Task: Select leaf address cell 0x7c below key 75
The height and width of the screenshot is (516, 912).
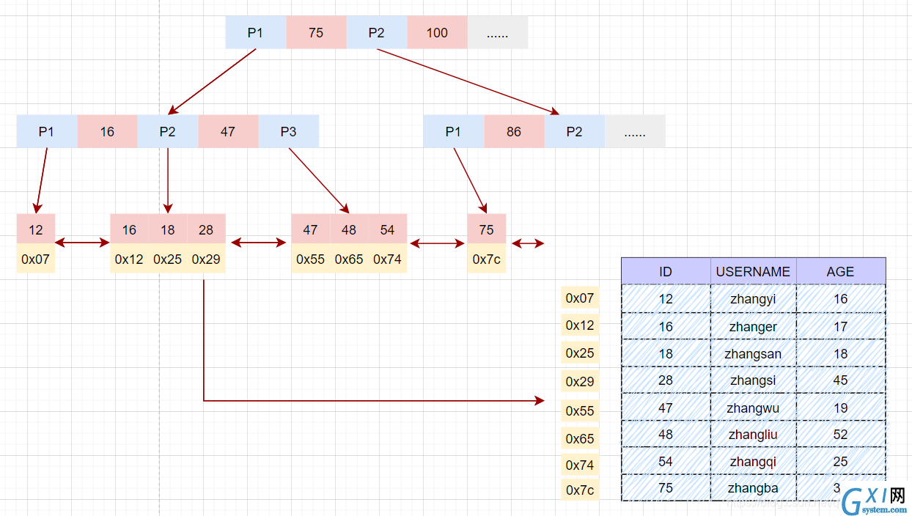Action: click(487, 258)
